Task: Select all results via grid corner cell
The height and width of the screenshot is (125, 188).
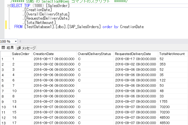Action: pos(5,54)
